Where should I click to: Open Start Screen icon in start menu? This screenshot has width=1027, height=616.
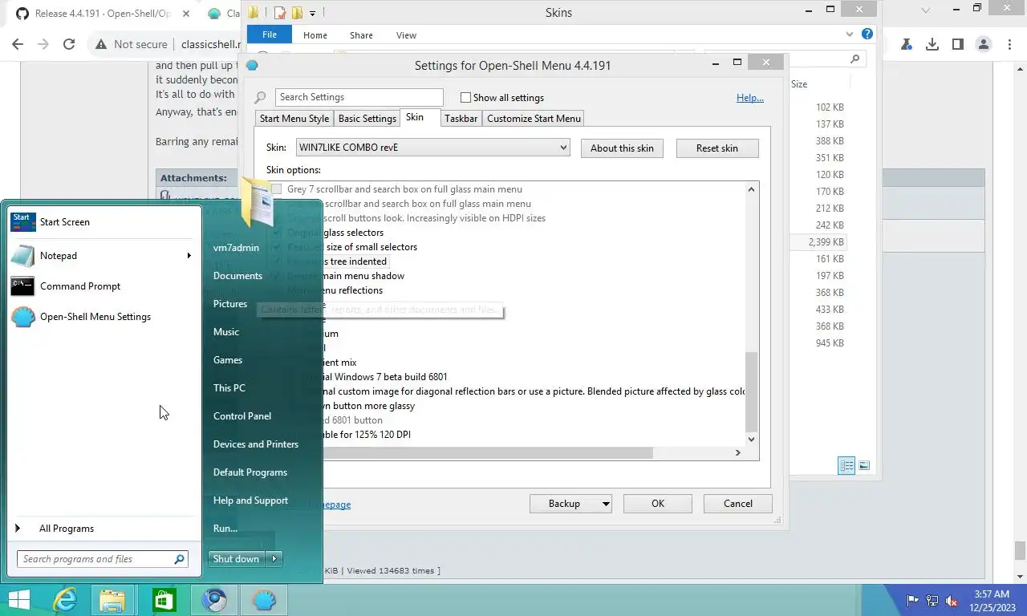(x=22, y=222)
